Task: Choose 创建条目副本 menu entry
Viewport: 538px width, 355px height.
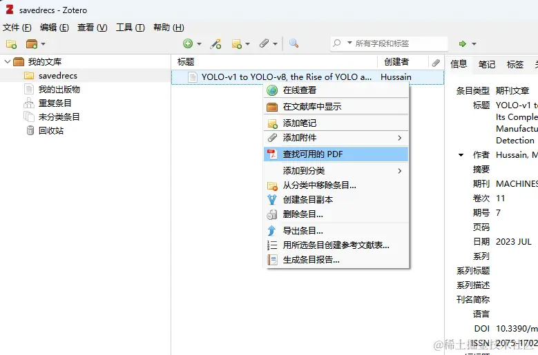Action: (x=336, y=200)
